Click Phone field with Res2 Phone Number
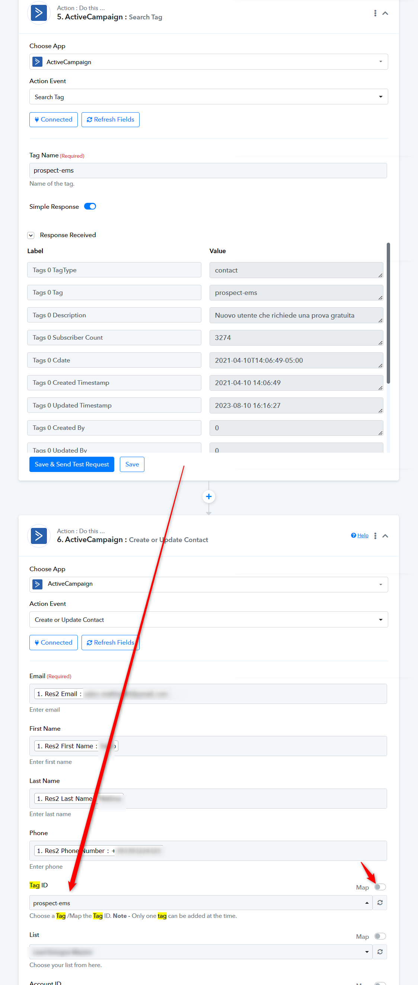 [208, 851]
